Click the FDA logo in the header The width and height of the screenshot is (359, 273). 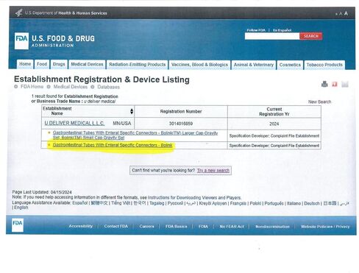tap(21, 41)
